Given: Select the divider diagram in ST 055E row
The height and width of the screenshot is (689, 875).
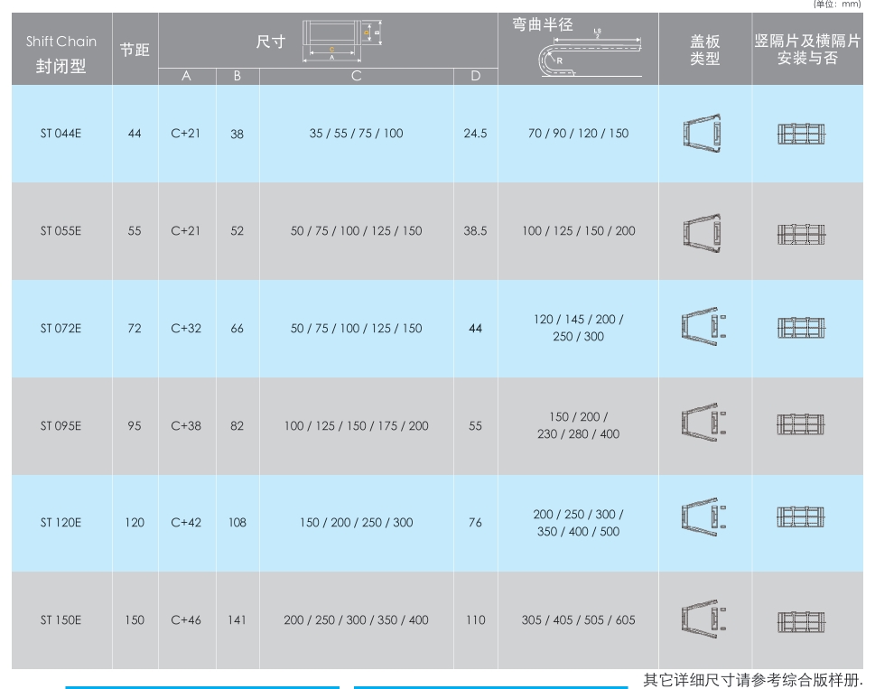Looking at the screenshot, I should click(801, 234).
